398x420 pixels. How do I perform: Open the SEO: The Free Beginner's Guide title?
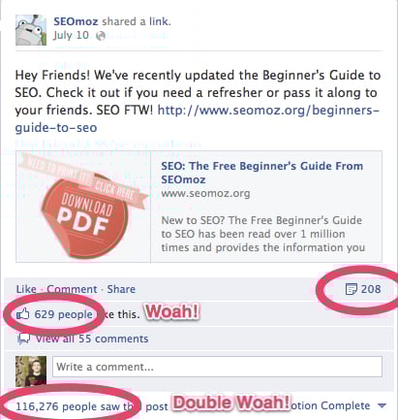(x=261, y=173)
